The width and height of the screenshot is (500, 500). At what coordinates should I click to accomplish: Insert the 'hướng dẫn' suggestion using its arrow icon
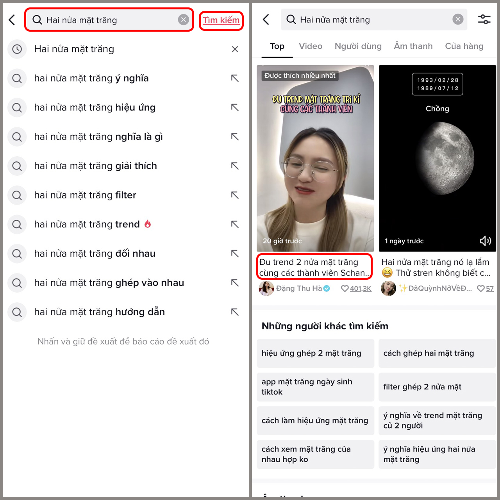tap(235, 312)
